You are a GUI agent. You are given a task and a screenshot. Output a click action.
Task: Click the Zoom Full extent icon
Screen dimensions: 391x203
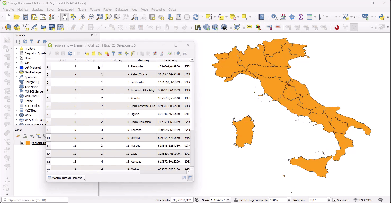[x=100, y=17]
